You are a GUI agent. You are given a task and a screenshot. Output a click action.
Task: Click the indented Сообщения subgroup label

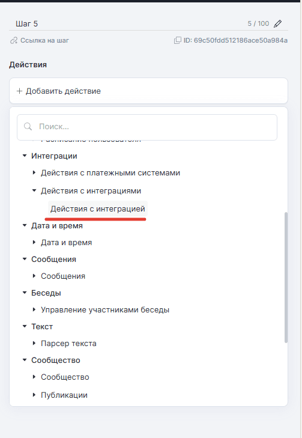(63, 276)
